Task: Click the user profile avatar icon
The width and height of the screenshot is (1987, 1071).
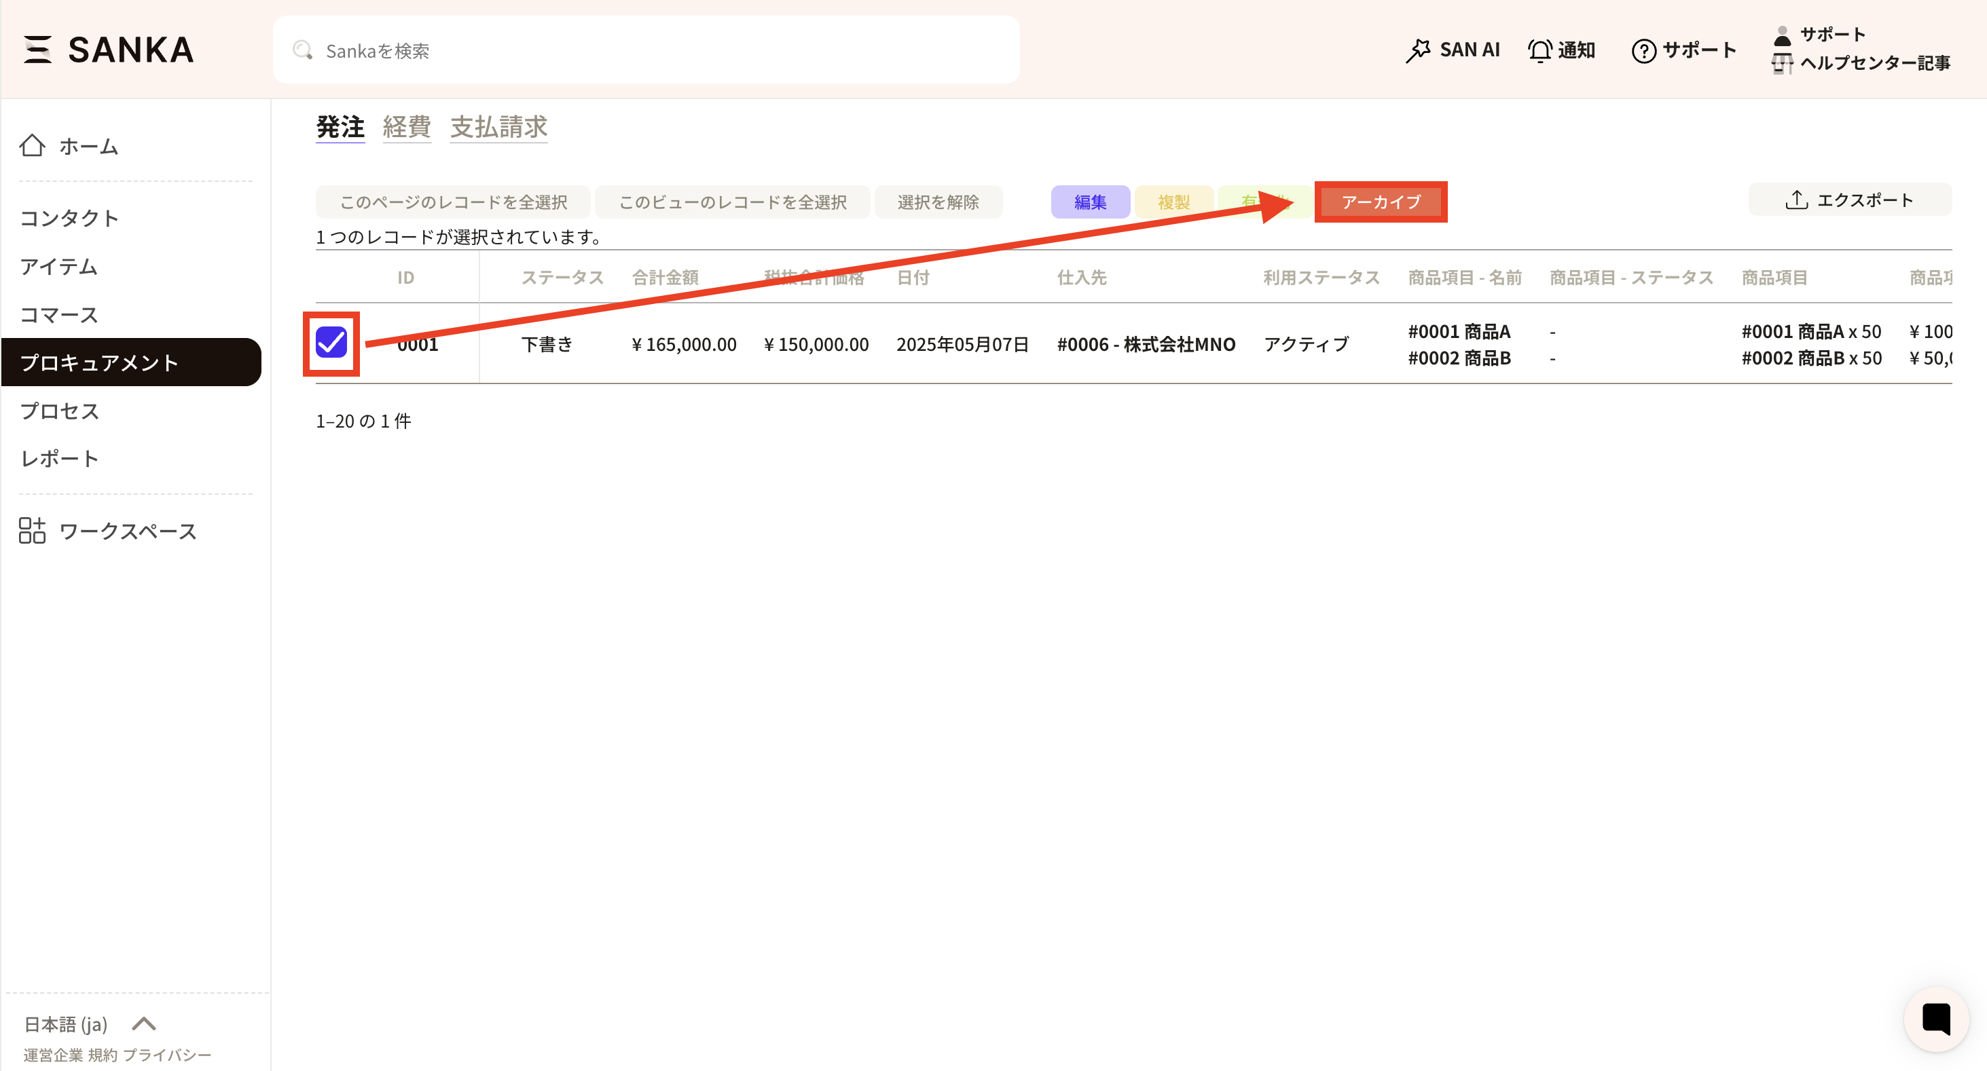Action: [1782, 35]
